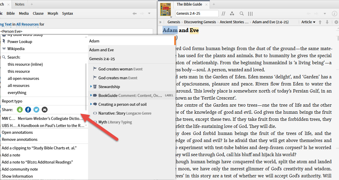
Task: Expand Creating a person out of soil
Action: pos(91,104)
